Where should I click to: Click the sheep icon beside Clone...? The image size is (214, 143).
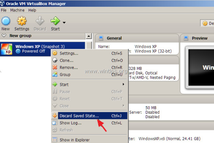(x=55, y=60)
